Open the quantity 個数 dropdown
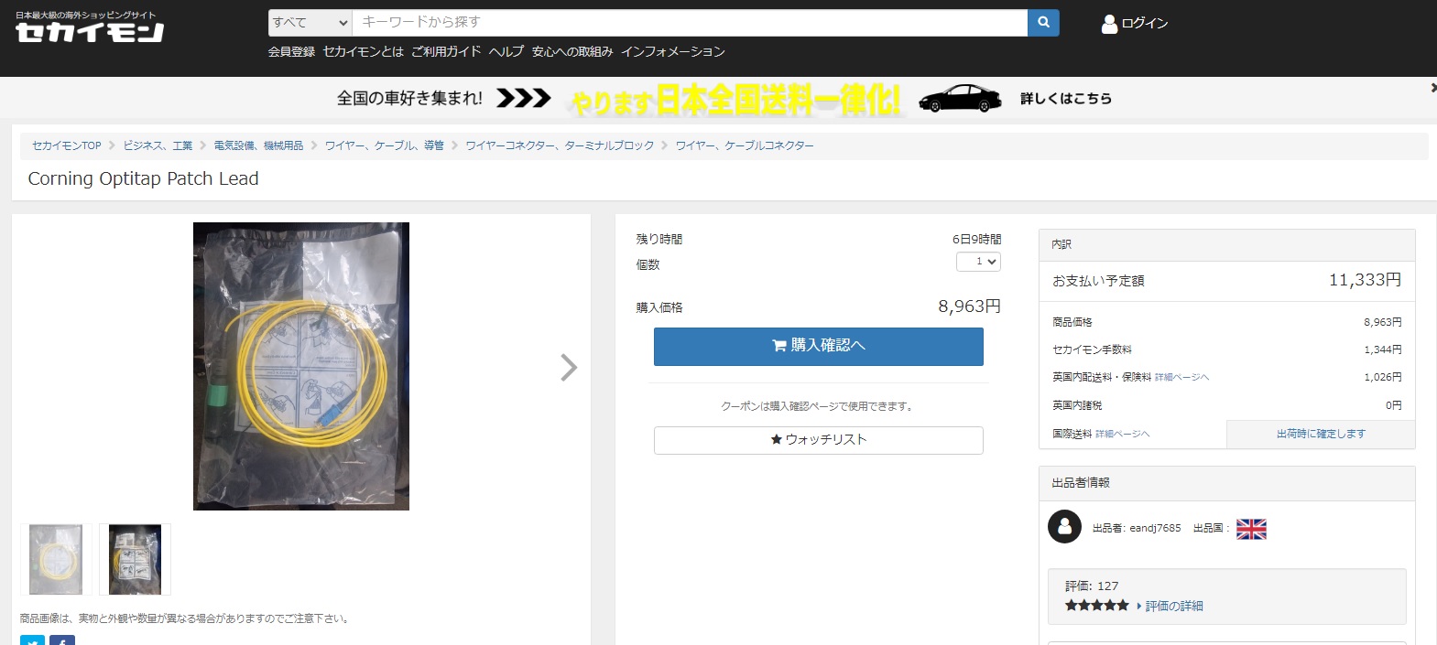The image size is (1437, 645). (978, 262)
